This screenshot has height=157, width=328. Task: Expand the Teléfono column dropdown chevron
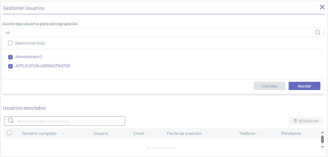pos(261,133)
